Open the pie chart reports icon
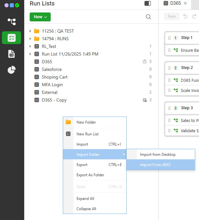This screenshot has width=199, height=220. (12, 70)
